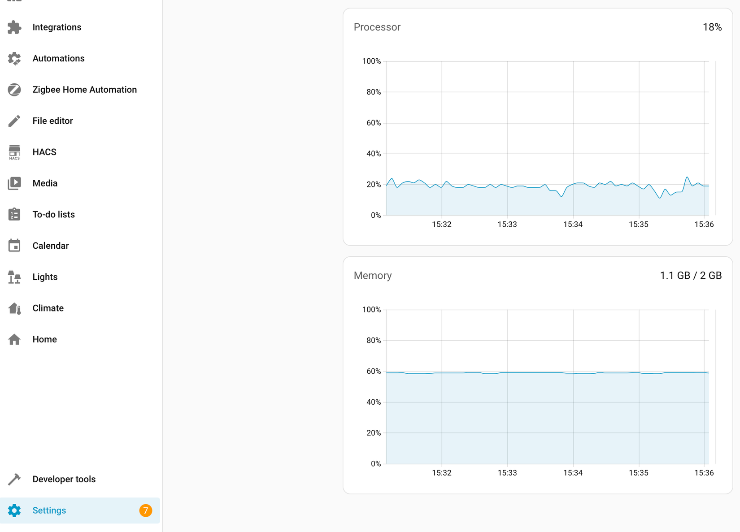Open the Developer tools hammer icon
This screenshot has width=740, height=532.
point(14,479)
